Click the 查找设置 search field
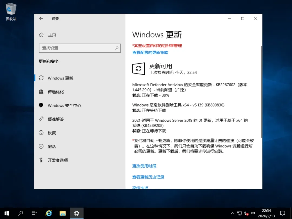The height and width of the screenshot is (219, 292). pyautogui.click(x=80, y=48)
